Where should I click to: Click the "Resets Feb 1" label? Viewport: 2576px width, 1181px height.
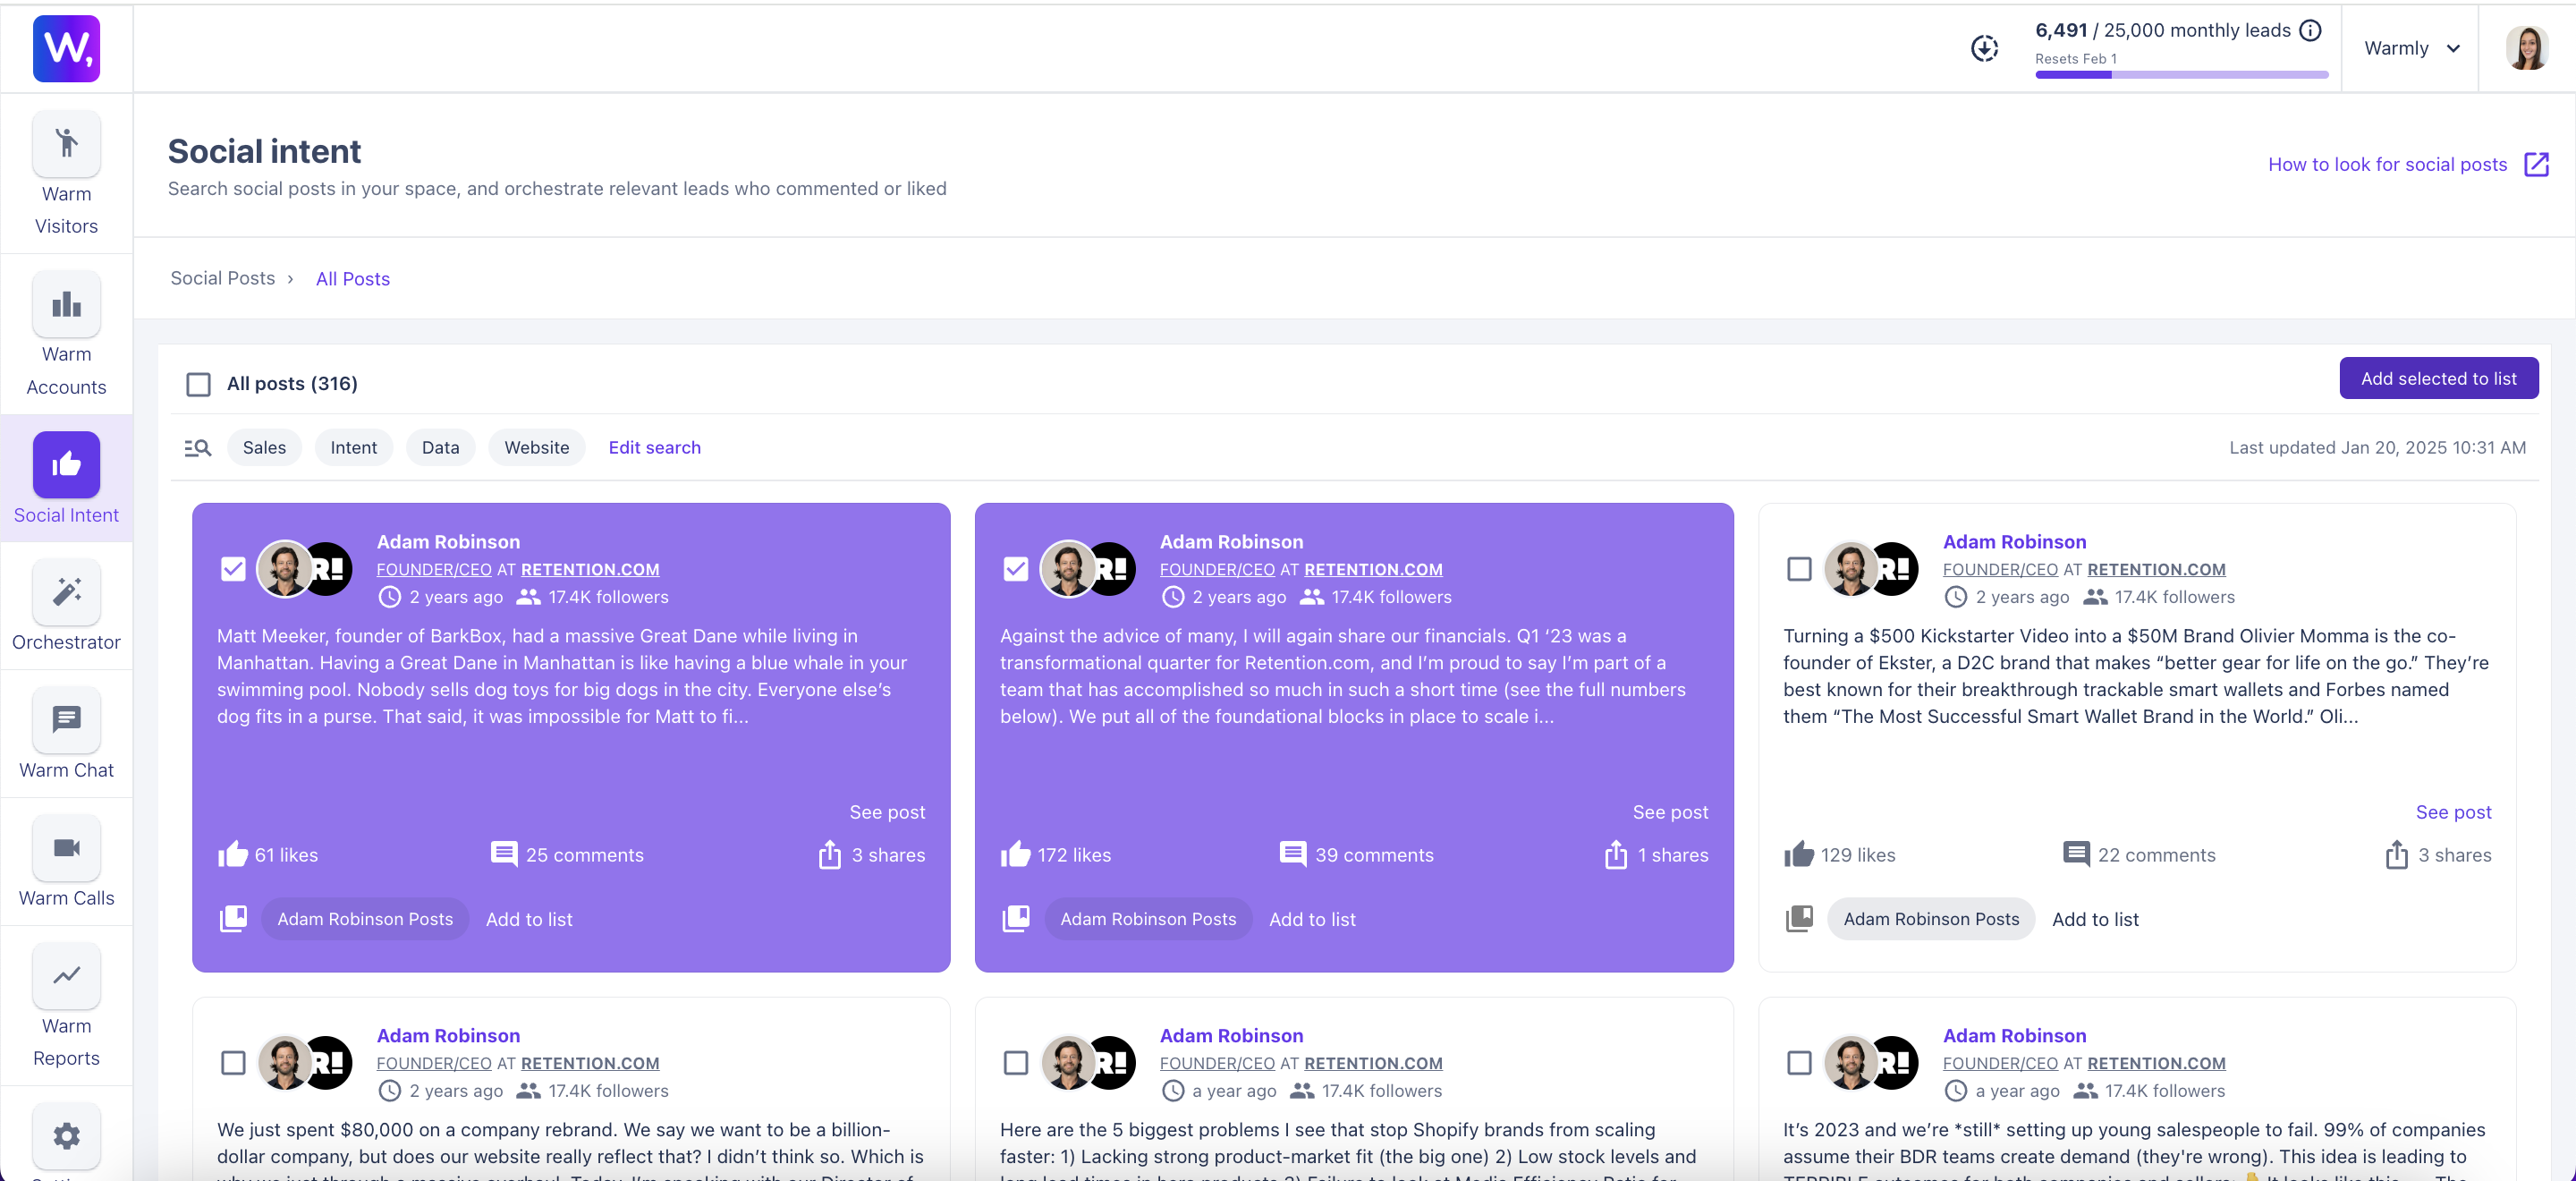coord(2076,59)
